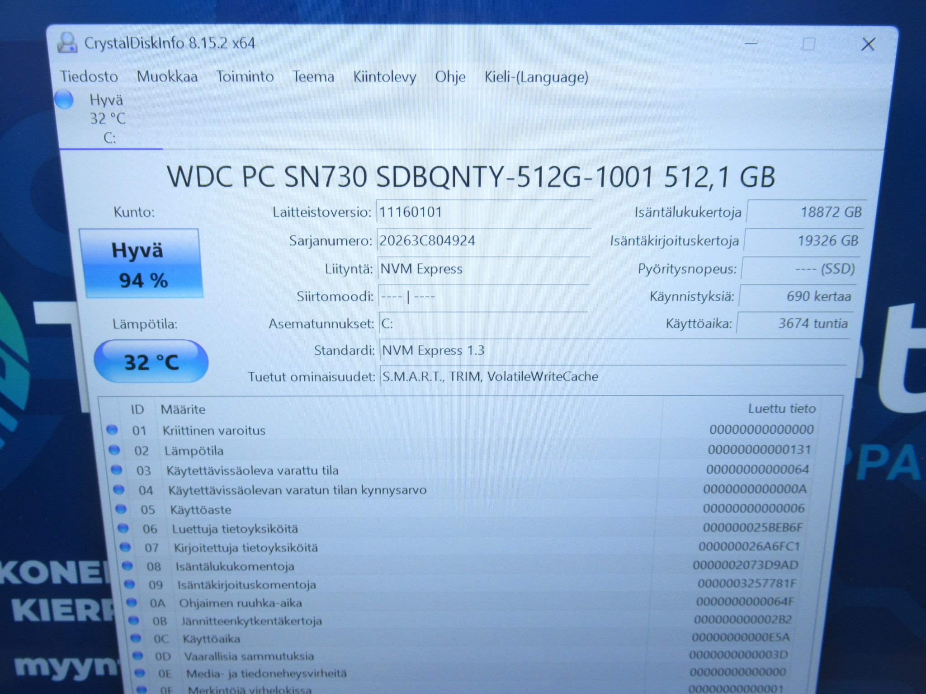Click the WDC PC SN730 drive model title
This screenshot has width=926, height=694.
[x=471, y=177]
